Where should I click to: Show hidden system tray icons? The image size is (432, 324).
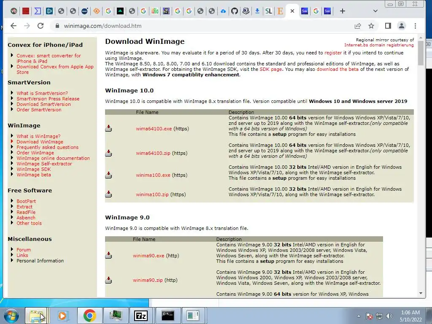coord(359,316)
